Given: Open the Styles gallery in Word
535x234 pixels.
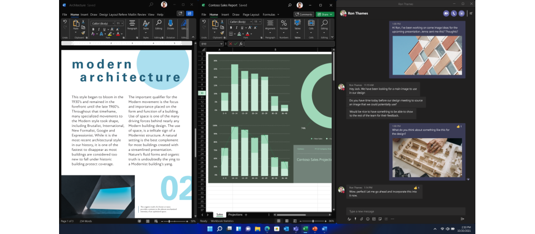Looking at the screenshot, I should 146,23.
